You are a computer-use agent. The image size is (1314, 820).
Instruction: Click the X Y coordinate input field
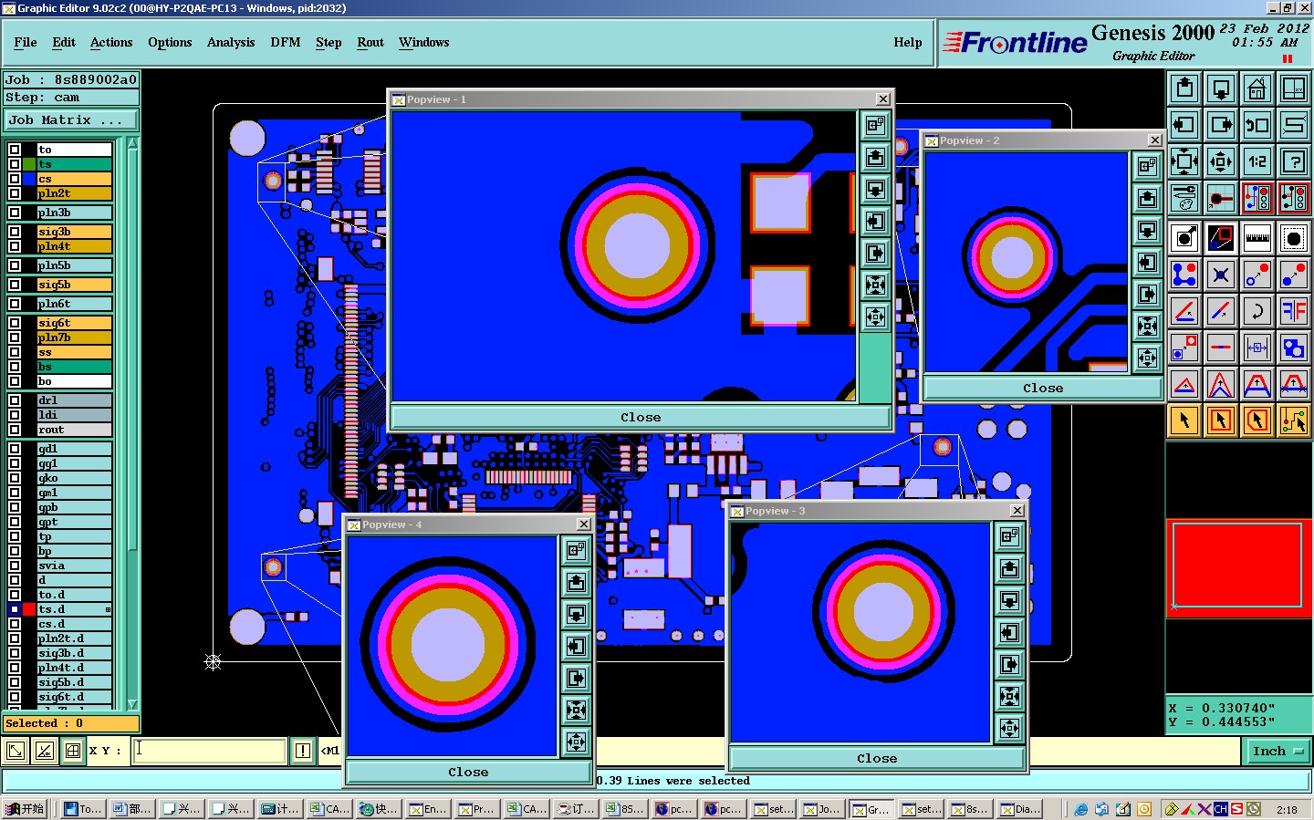[x=210, y=751]
